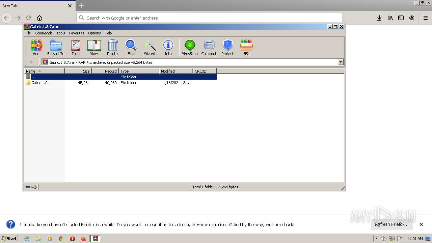Sort by the Name column header
432x243 pixels.
click(x=44, y=71)
